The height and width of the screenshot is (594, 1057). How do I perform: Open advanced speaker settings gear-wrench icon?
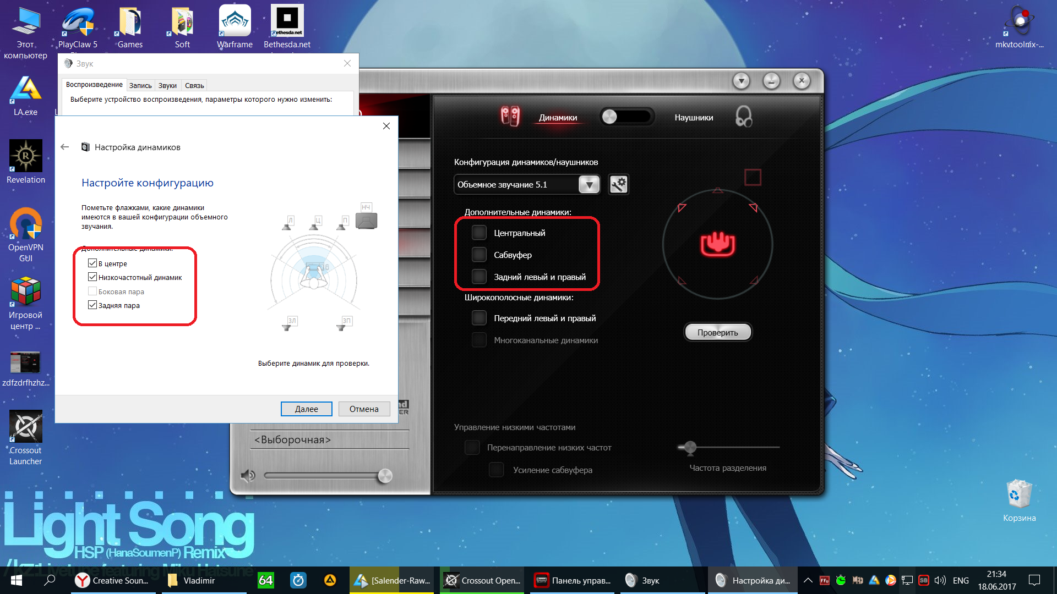[618, 184]
